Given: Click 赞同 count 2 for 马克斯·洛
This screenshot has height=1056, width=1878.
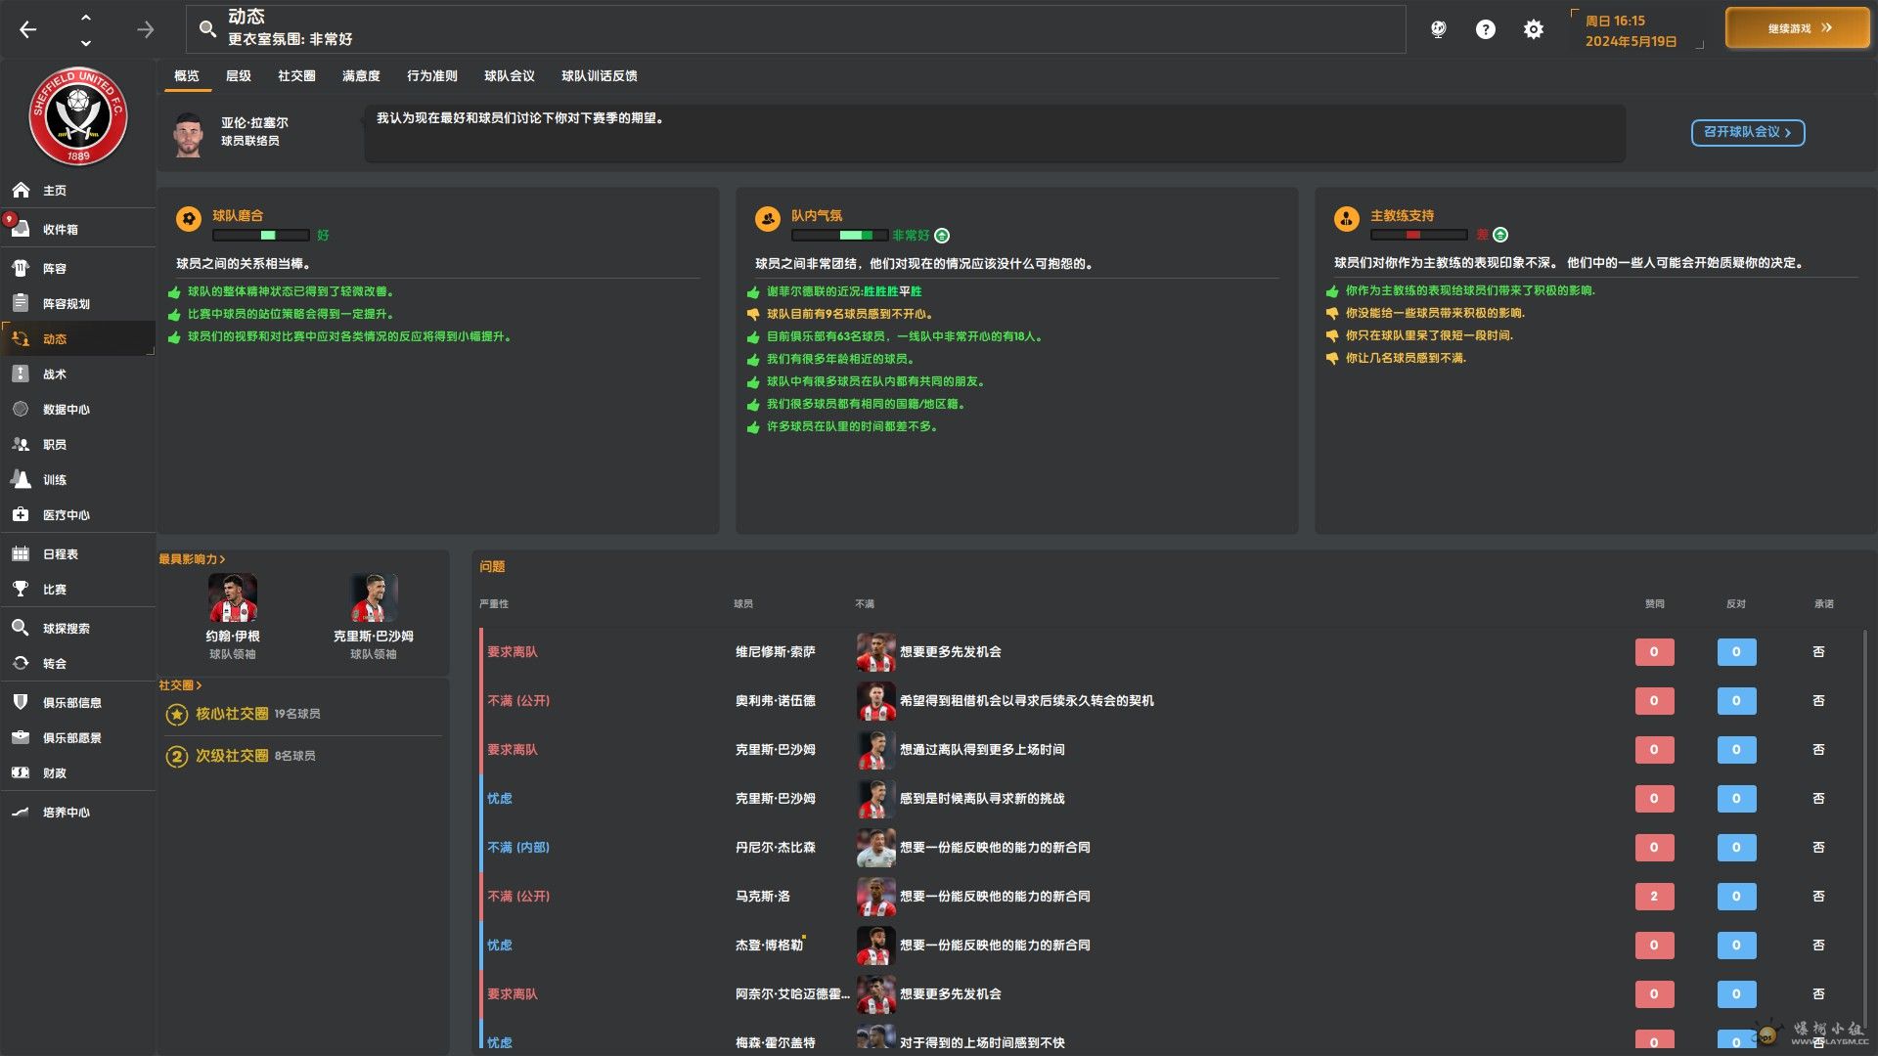Looking at the screenshot, I should pyautogui.click(x=1654, y=897).
